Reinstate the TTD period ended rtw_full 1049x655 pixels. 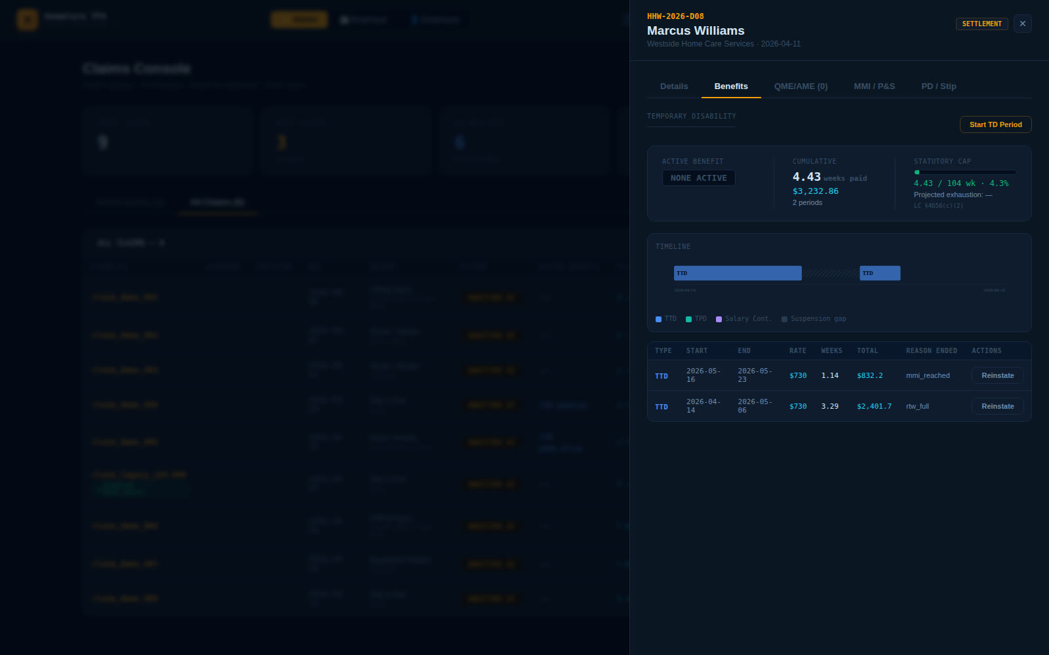tap(997, 406)
